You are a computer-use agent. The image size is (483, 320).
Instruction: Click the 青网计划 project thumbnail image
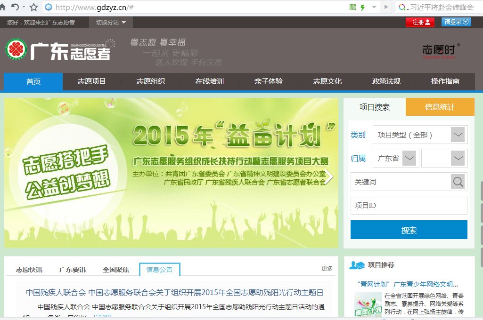(368, 304)
